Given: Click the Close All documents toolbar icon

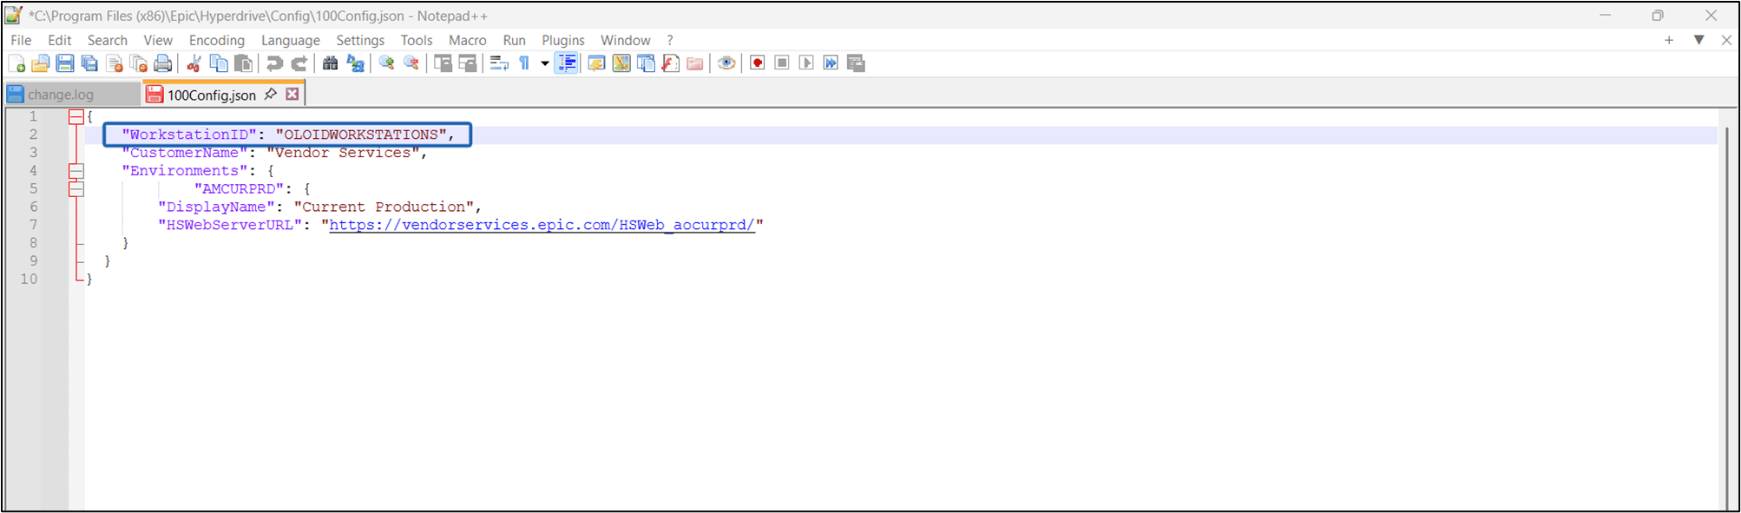Looking at the screenshot, I should pos(138,63).
